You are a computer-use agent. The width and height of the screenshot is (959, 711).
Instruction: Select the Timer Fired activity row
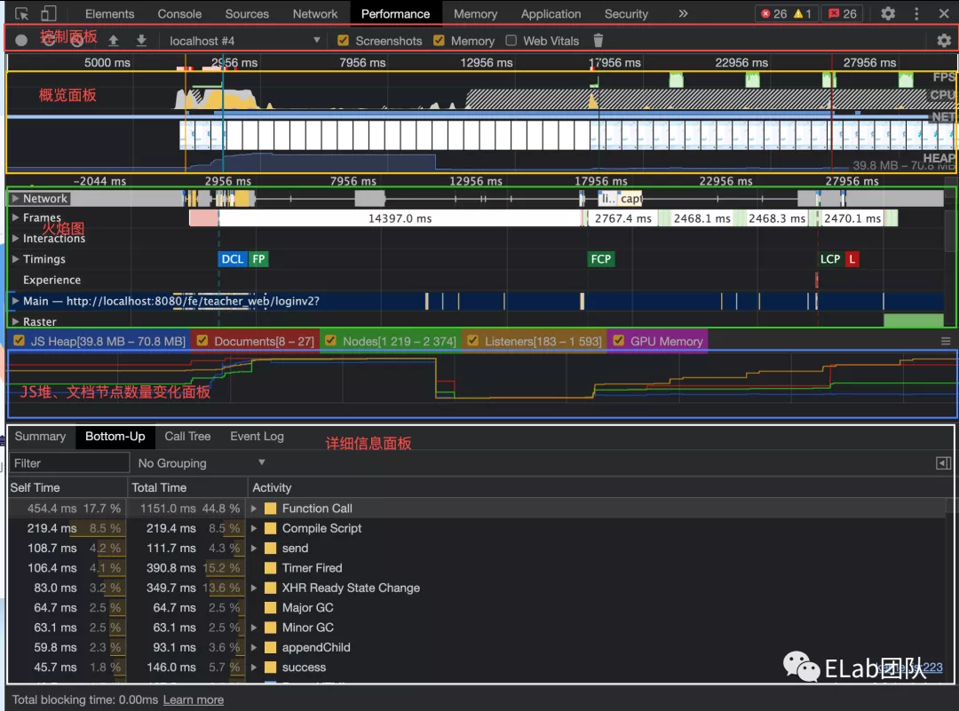click(477, 568)
